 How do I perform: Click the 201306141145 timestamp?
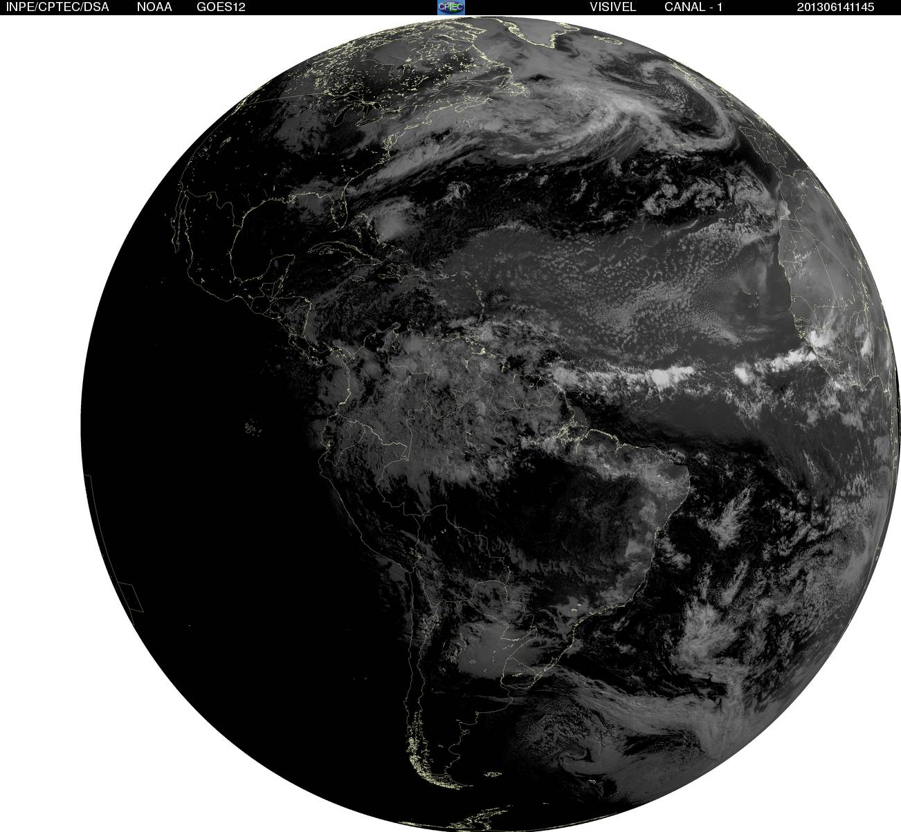point(836,7)
